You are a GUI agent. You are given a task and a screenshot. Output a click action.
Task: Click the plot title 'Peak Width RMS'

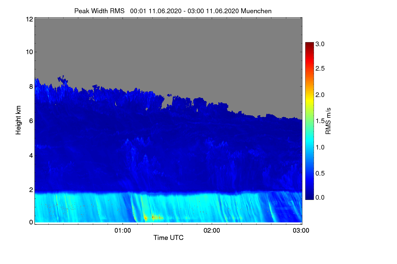[x=100, y=11]
